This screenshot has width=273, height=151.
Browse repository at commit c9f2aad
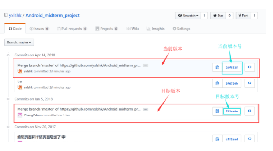point(250,139)
